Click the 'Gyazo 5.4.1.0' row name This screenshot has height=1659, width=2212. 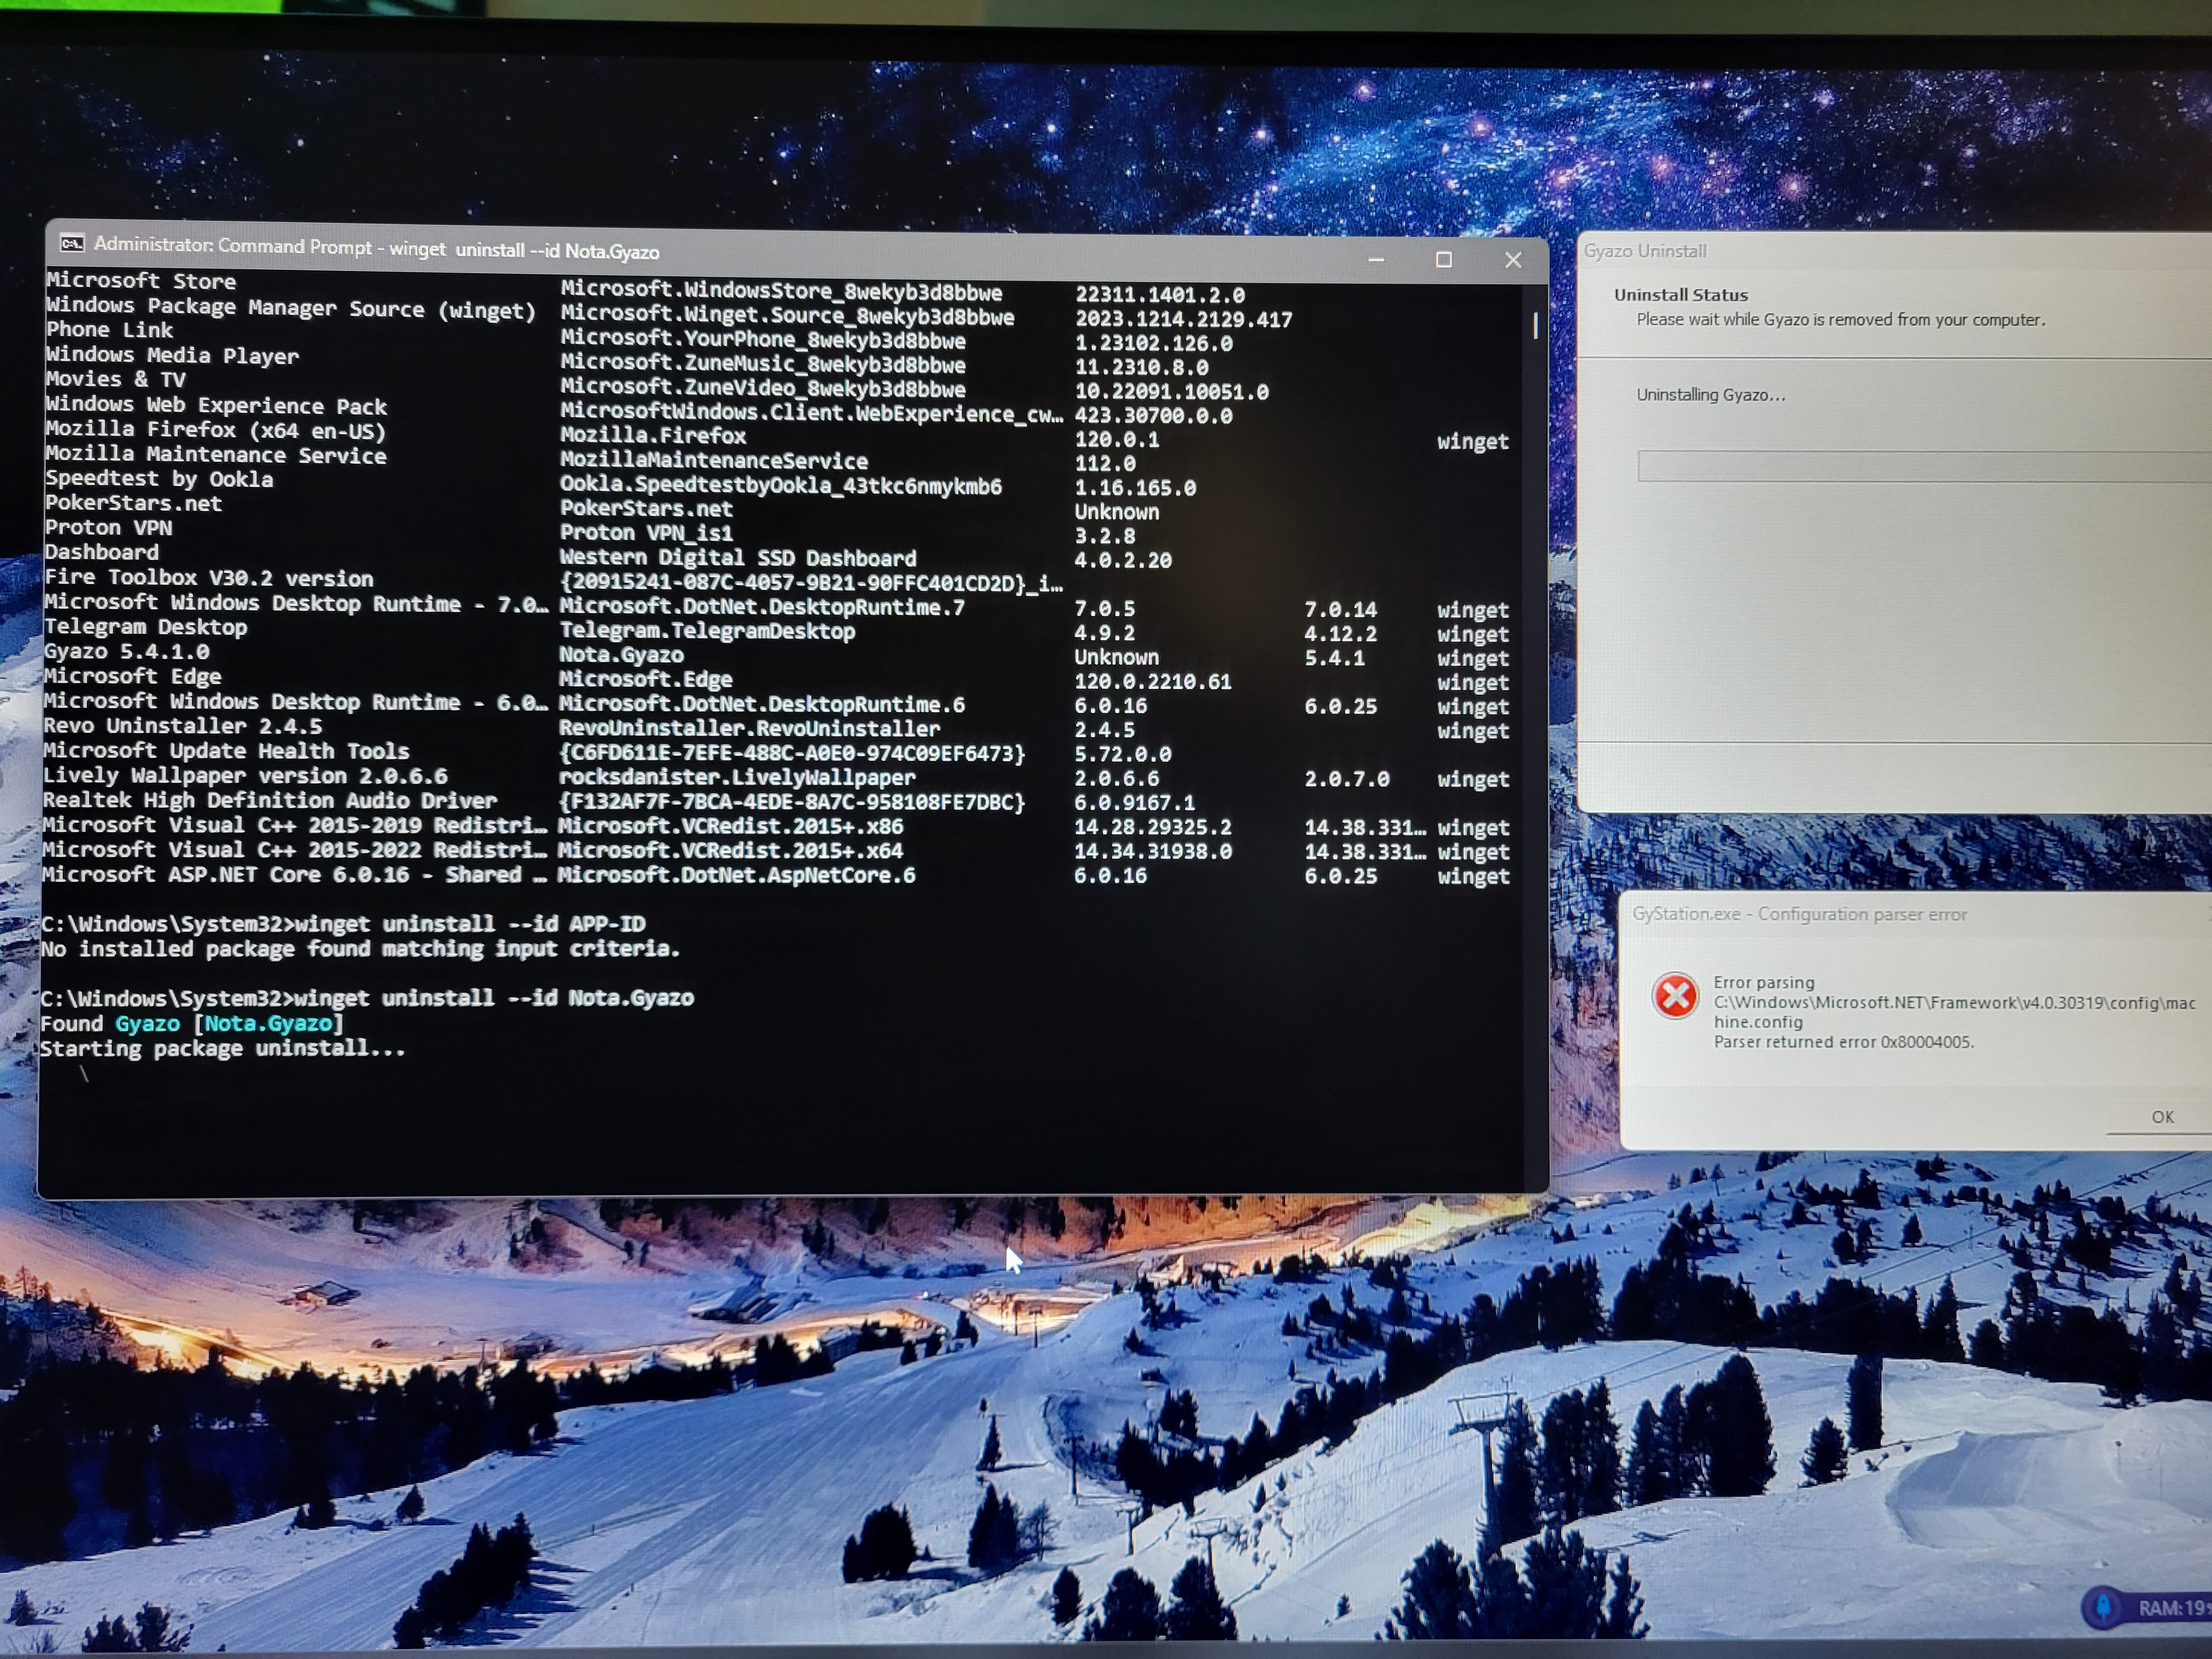(127, 652)
